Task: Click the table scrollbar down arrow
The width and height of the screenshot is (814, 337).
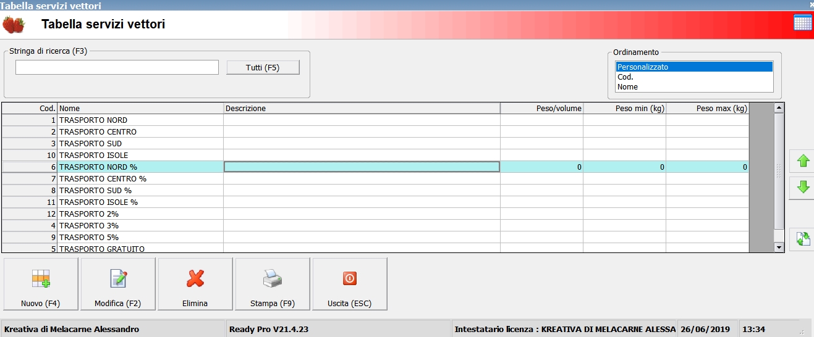Action: (779, 247)
